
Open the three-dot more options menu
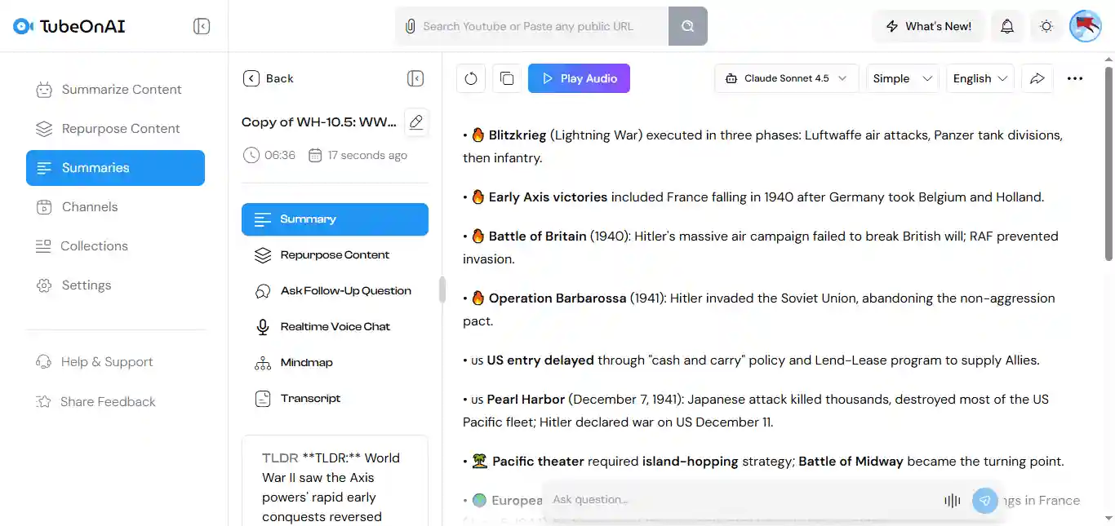[1075, 78]
